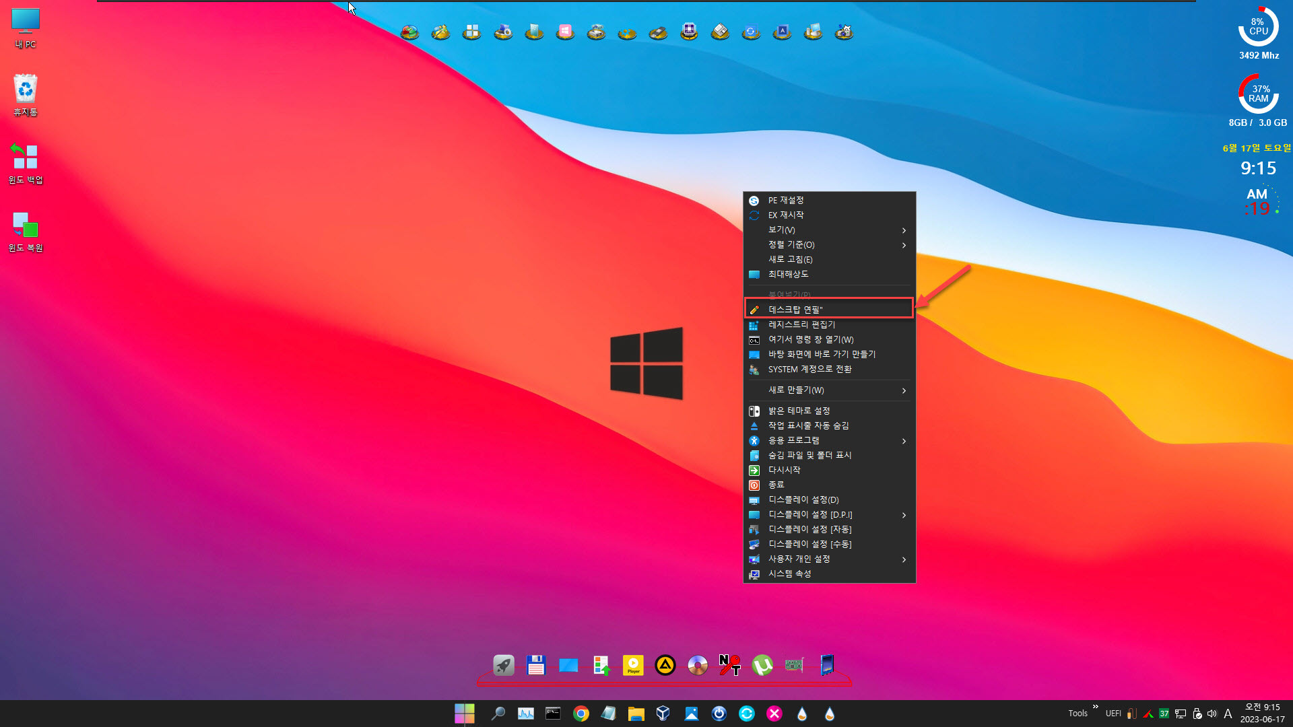This screenshot has width=1293, height=727.
Task: Open the 휴지통 recycle bin icon
Action: [26, 95]
